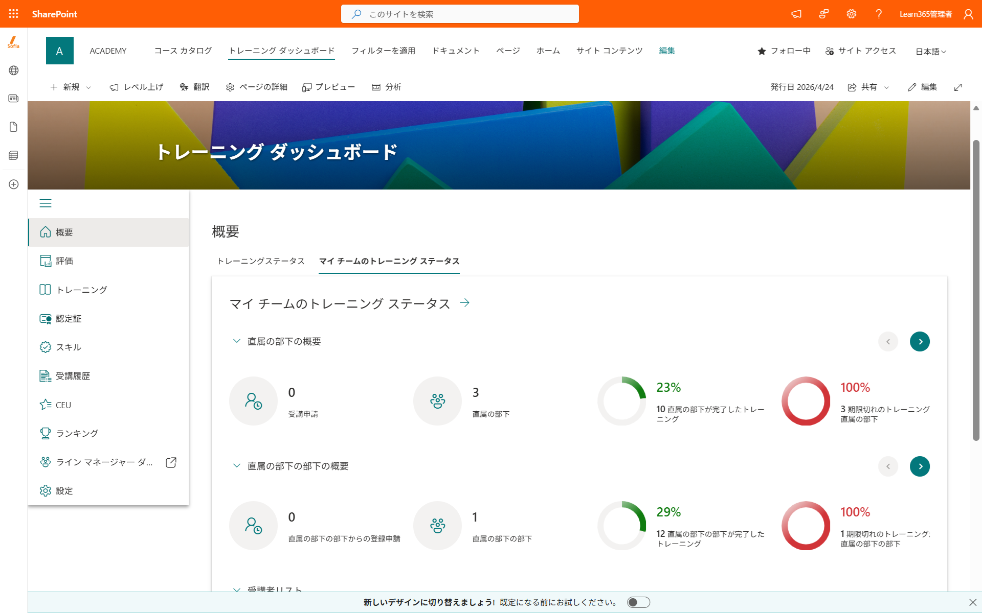
Task: Click the 翻訳 translate button
Action: click(195, 87)
